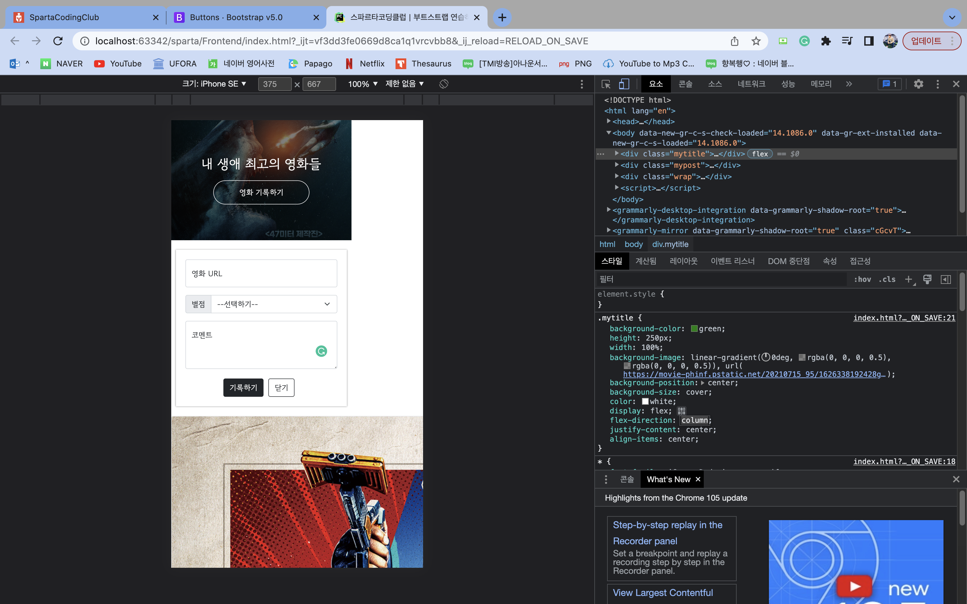
Task: Open the Netflix bookmark
Action: coord(365,64)
